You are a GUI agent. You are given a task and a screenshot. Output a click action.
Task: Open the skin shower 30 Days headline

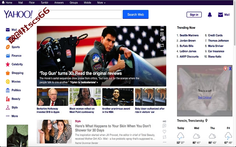(113, 128)
